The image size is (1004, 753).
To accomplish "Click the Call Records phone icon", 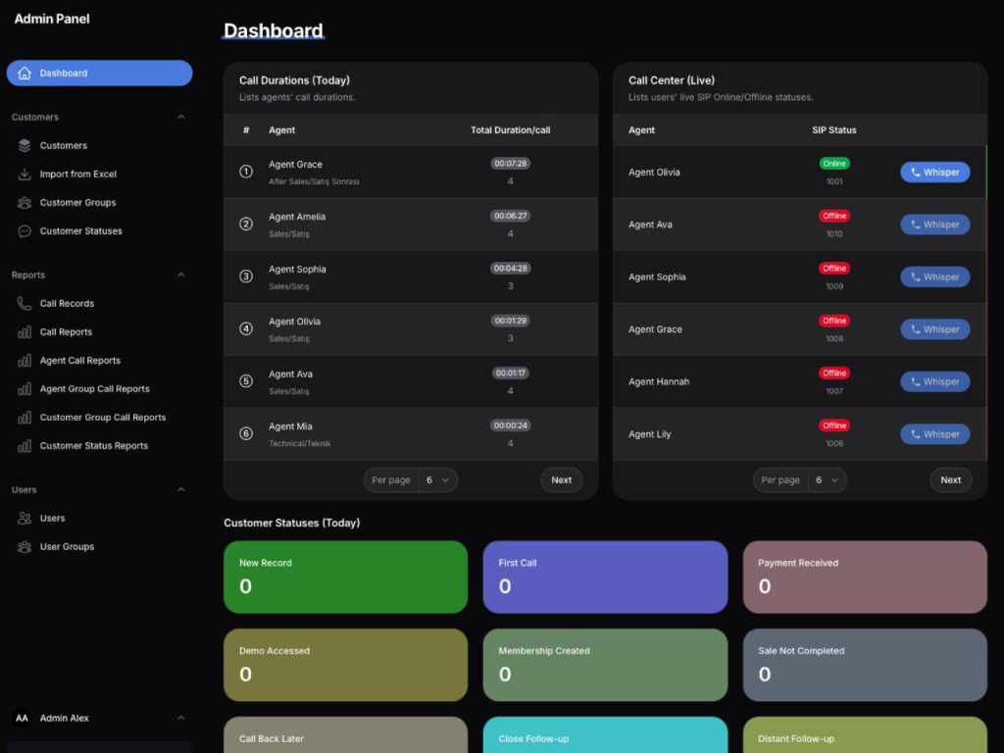I will [x=25, y=304].
